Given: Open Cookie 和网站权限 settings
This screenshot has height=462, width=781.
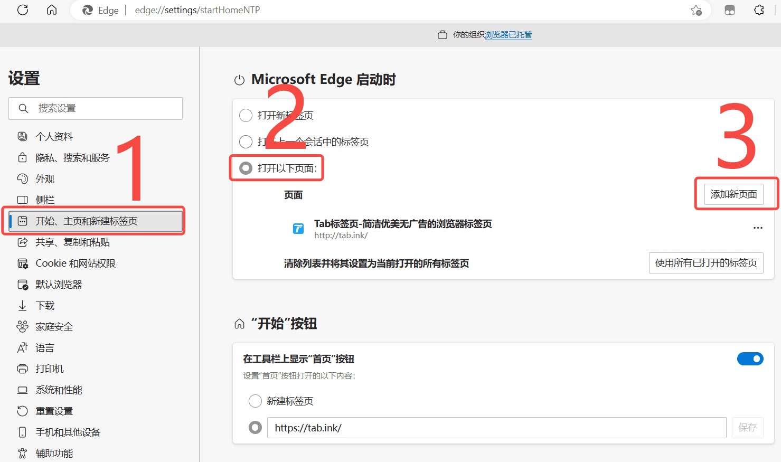Looking at the screenshot, I should [x=75, y=263].
